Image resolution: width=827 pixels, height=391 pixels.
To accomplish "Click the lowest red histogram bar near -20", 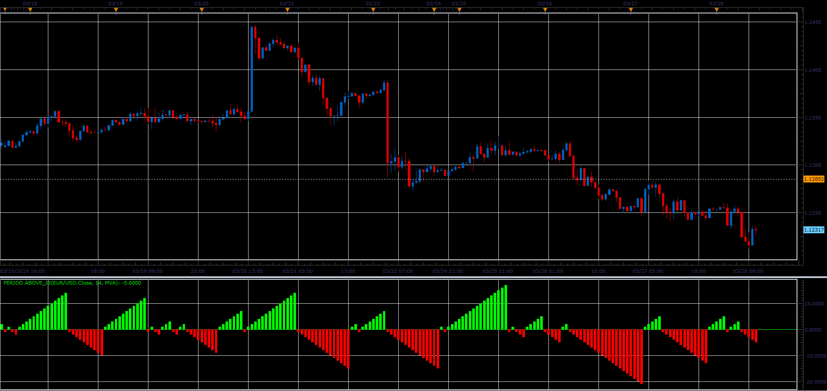I will point(642,357).
